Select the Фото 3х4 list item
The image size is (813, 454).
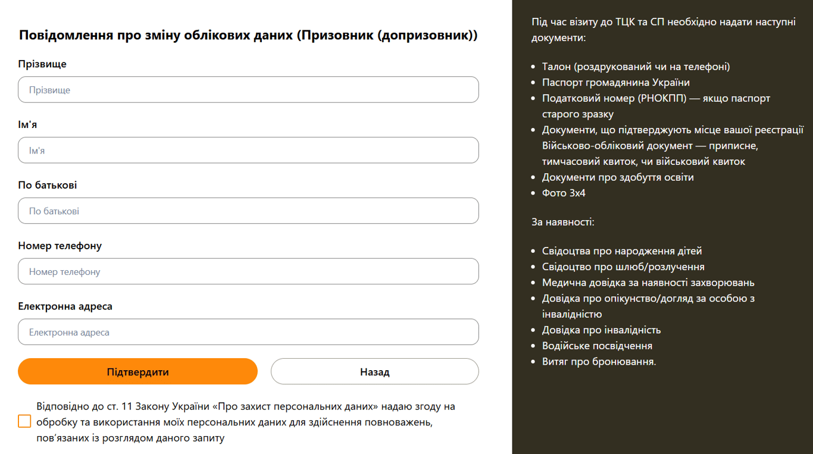tap(564, 193)
